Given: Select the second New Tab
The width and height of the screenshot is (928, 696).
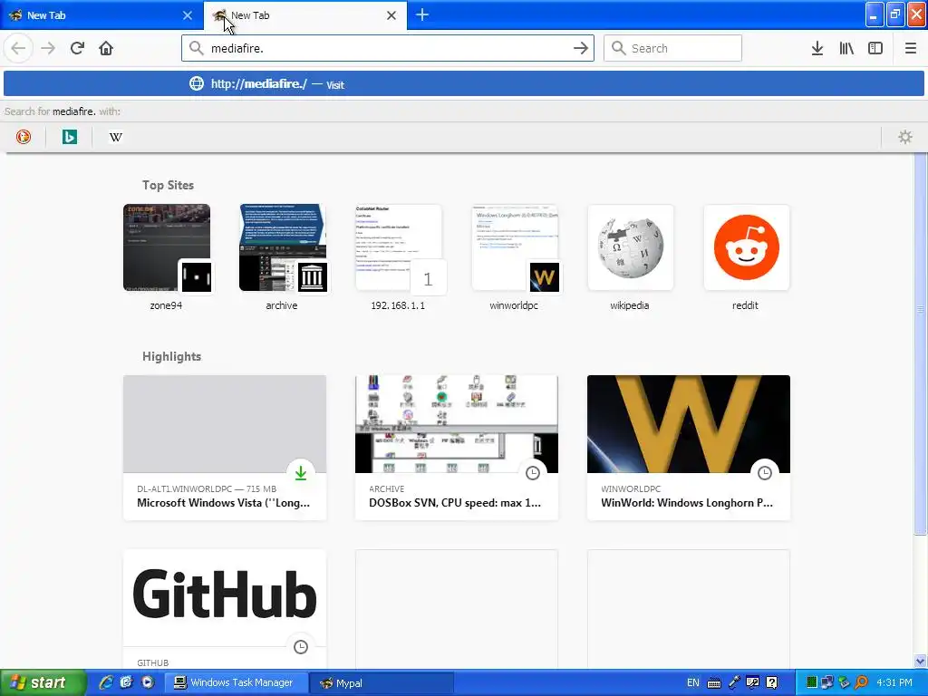Looking at the screenshot, I should click(x=304, y=15).
